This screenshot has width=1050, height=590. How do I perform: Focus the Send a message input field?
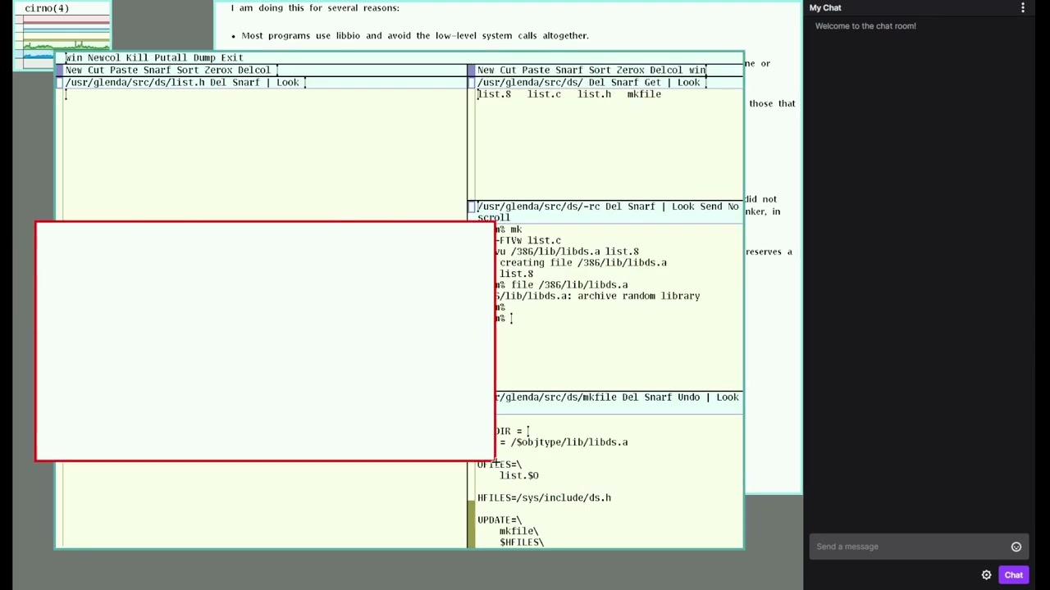911,547
